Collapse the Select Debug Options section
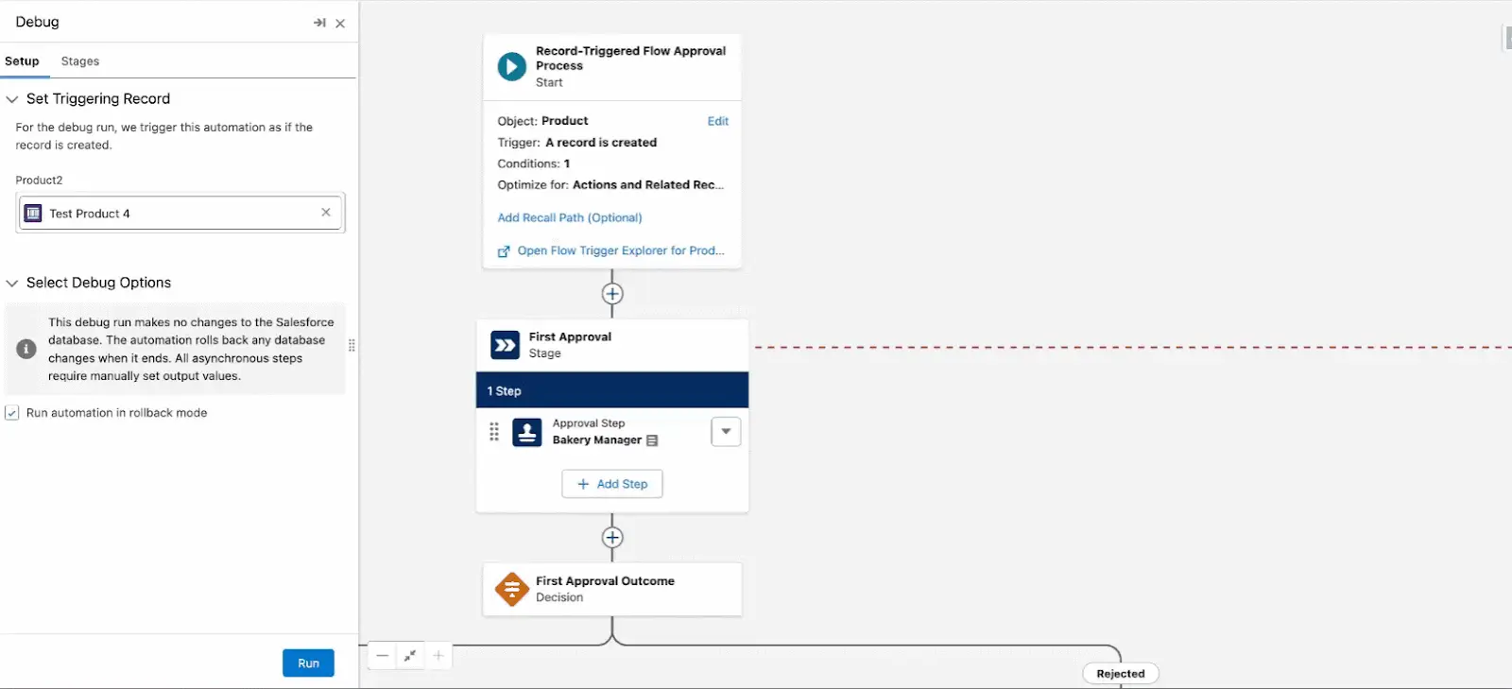Image resolution: width=1512 pixels, height=689 pixels. click(x=12, y=283)
